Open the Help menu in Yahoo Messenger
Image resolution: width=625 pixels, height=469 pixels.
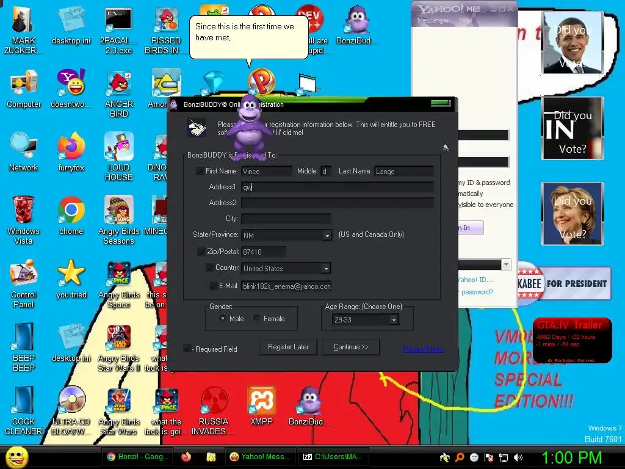tap(465, 20)
